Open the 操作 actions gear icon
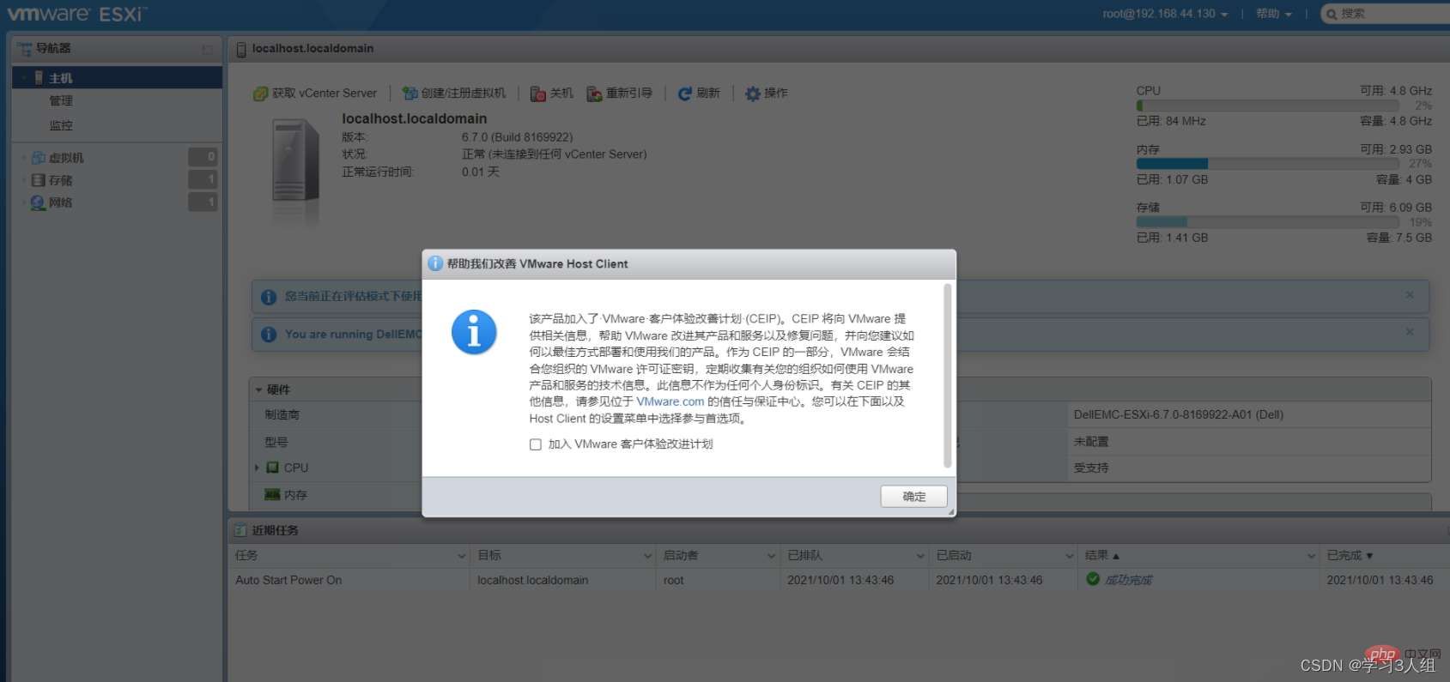This screenshot has width=1450, height=682. click(753, 94)
